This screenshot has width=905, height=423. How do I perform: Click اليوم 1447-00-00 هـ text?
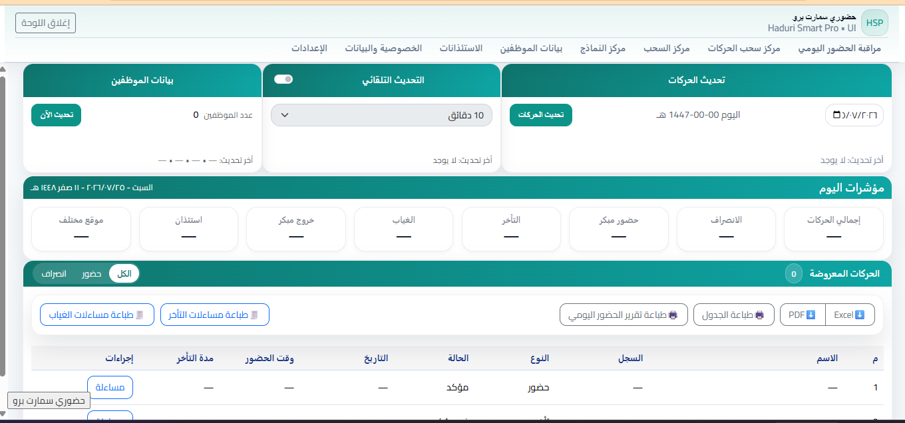pos(698,115)
